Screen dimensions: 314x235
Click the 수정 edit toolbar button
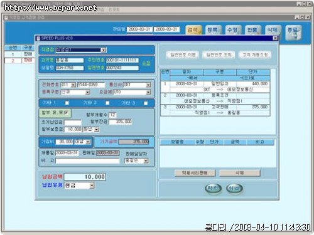coord(233,30)
